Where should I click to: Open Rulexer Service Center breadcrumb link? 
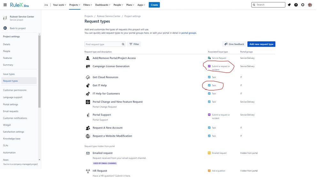click(x=109, y=16)
